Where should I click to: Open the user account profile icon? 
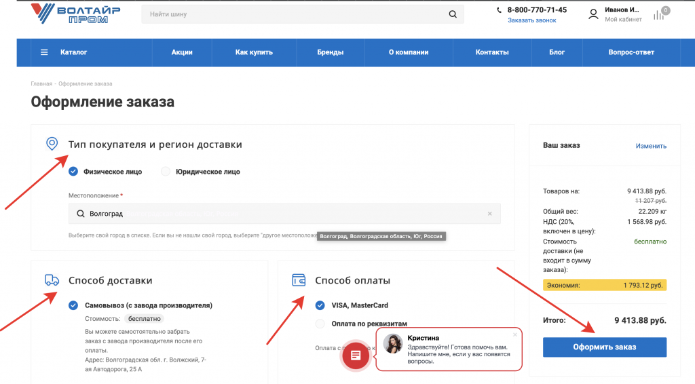click(594, 14)
